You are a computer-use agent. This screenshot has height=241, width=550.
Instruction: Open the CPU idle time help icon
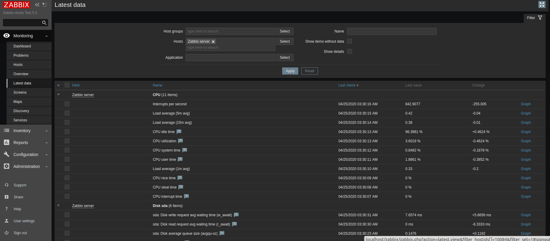179,132
